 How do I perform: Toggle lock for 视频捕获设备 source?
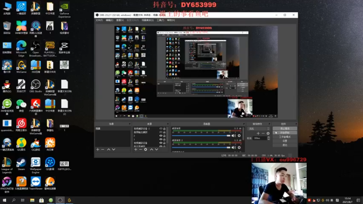pos(164,143)
